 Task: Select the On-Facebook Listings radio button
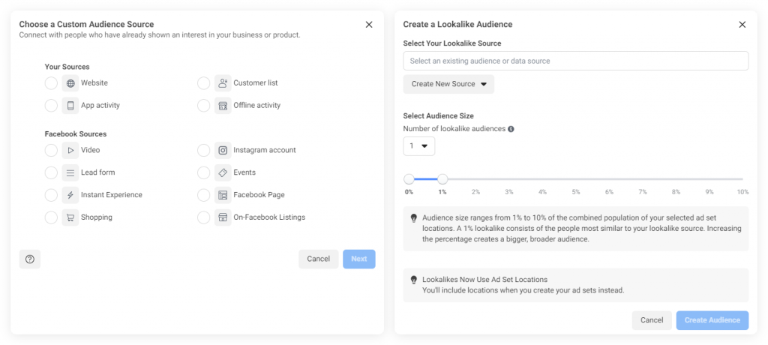tap(204, 217)
